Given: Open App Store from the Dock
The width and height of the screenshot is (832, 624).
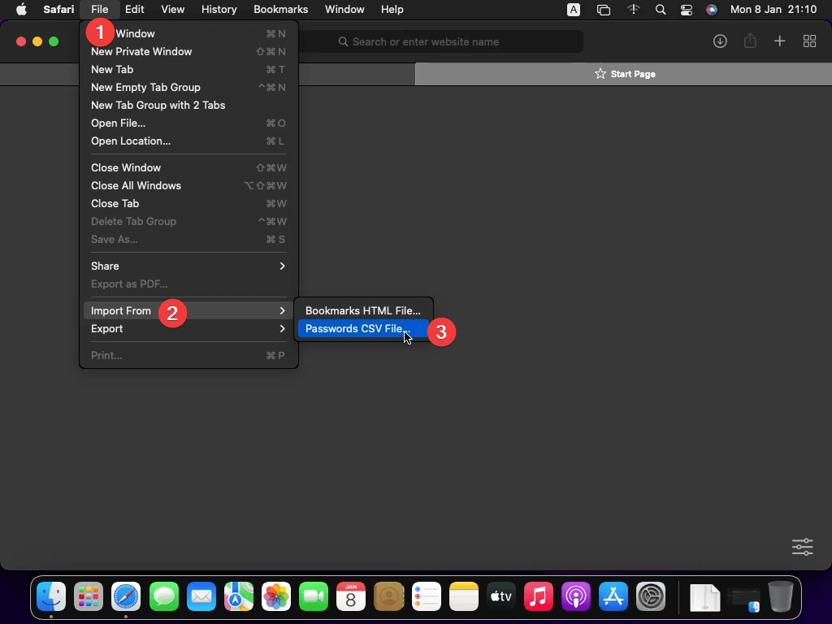Looking at the screenshot, I should pos(613,596).
